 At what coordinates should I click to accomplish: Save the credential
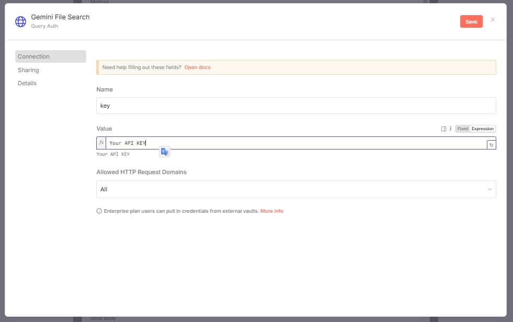(471, 21)
